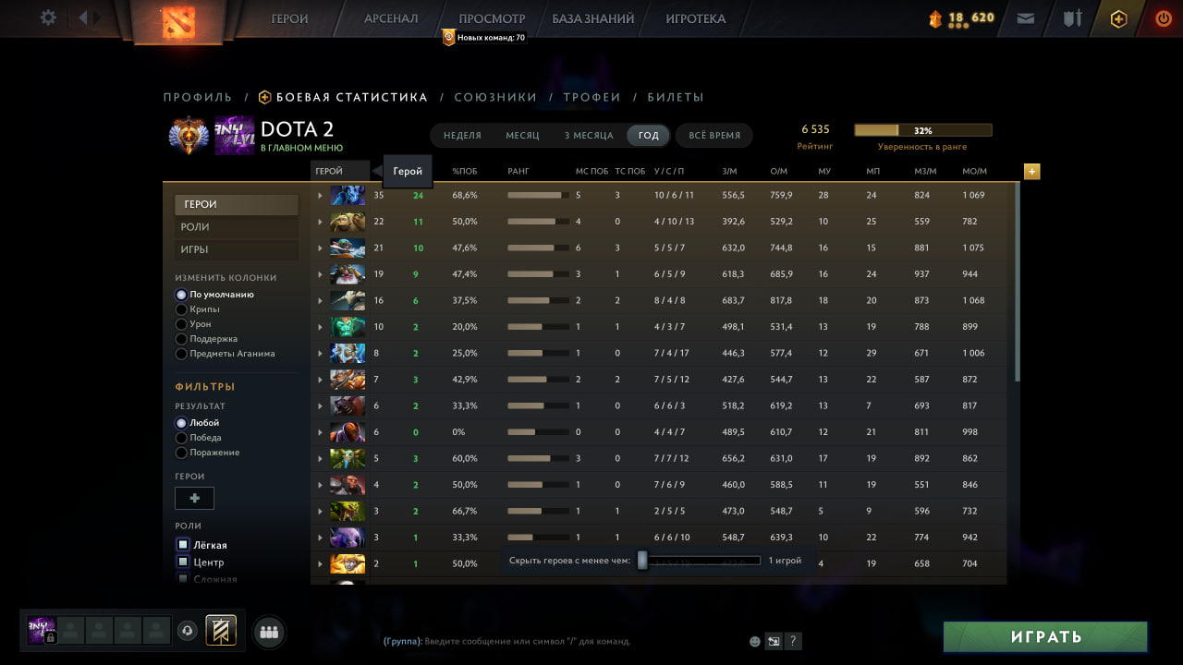Viewport: 1183px width, 665px height.
Task: Open the mail envelope icon
Action: pyautogui.click(x=1025, y=18)
